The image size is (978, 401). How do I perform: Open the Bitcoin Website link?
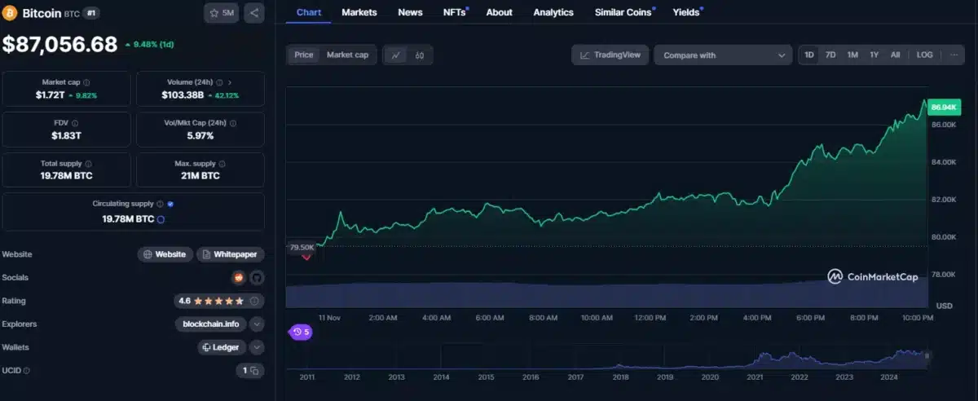point(165,254)
